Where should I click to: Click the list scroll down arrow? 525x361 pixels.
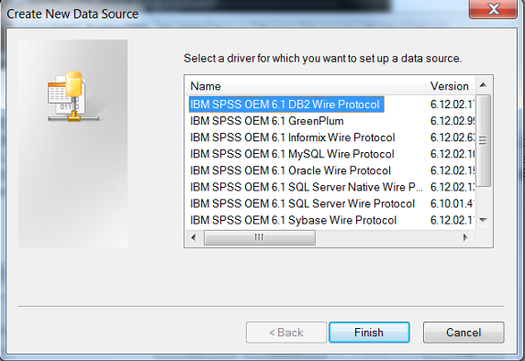point(483,220)
